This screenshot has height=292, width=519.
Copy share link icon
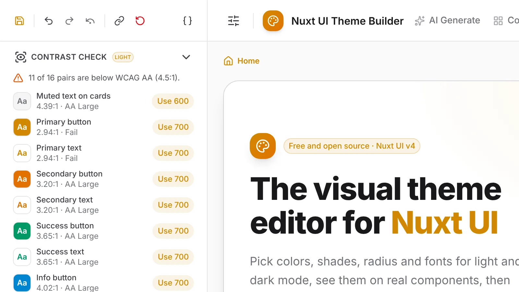119,21
